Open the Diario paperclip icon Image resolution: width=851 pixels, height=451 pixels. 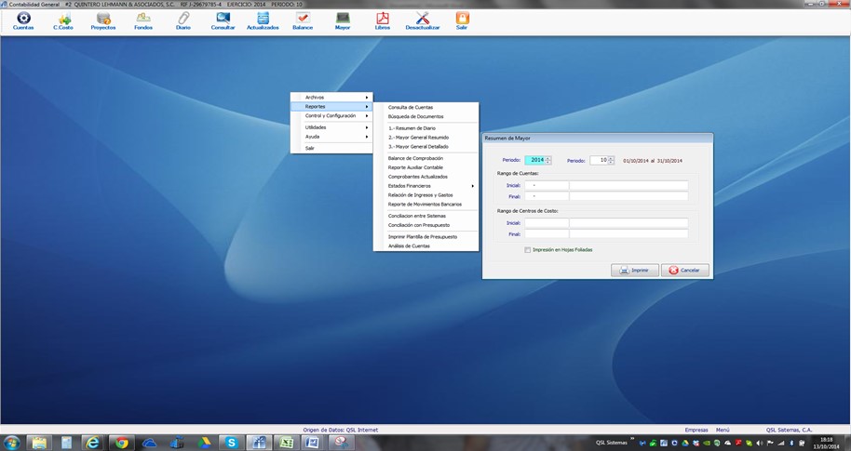(183, 20)
